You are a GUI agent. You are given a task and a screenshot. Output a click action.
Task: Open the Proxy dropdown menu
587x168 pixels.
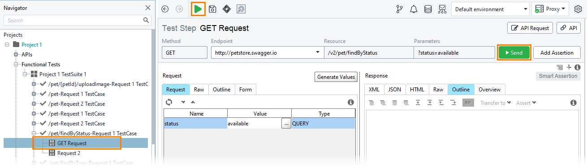(550, 9)
